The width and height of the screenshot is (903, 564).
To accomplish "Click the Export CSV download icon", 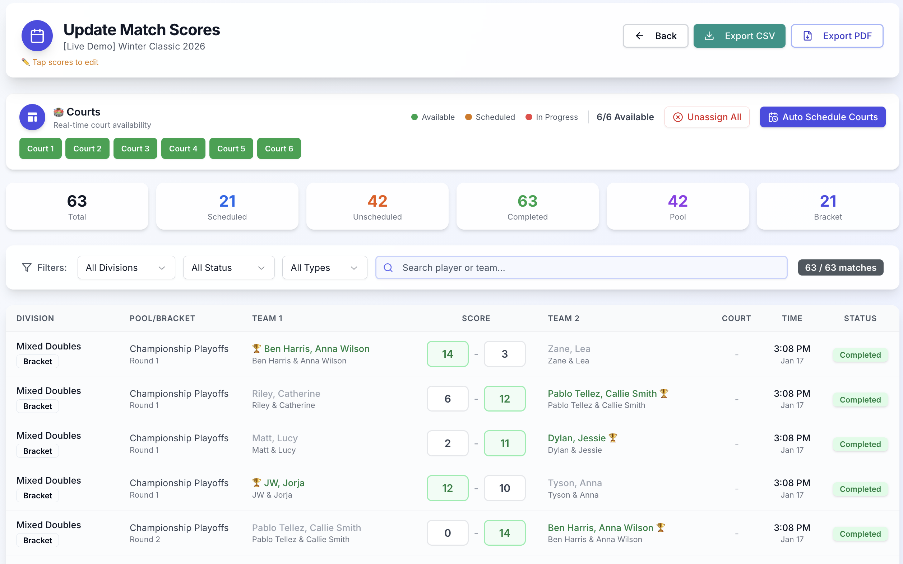I will [709, 36].
